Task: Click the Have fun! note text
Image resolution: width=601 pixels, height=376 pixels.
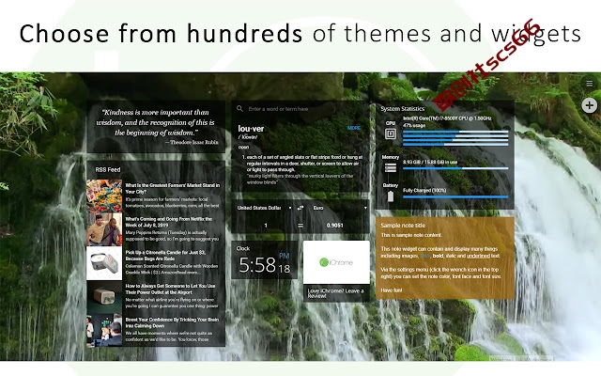Action: click(392, 290)
